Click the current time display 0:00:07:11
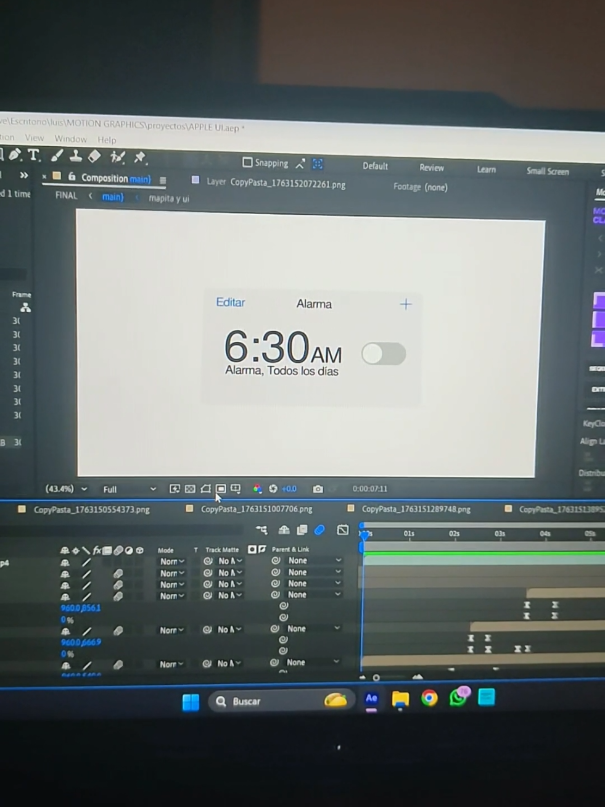Viewport: 605px width, 807px height. 370,488
